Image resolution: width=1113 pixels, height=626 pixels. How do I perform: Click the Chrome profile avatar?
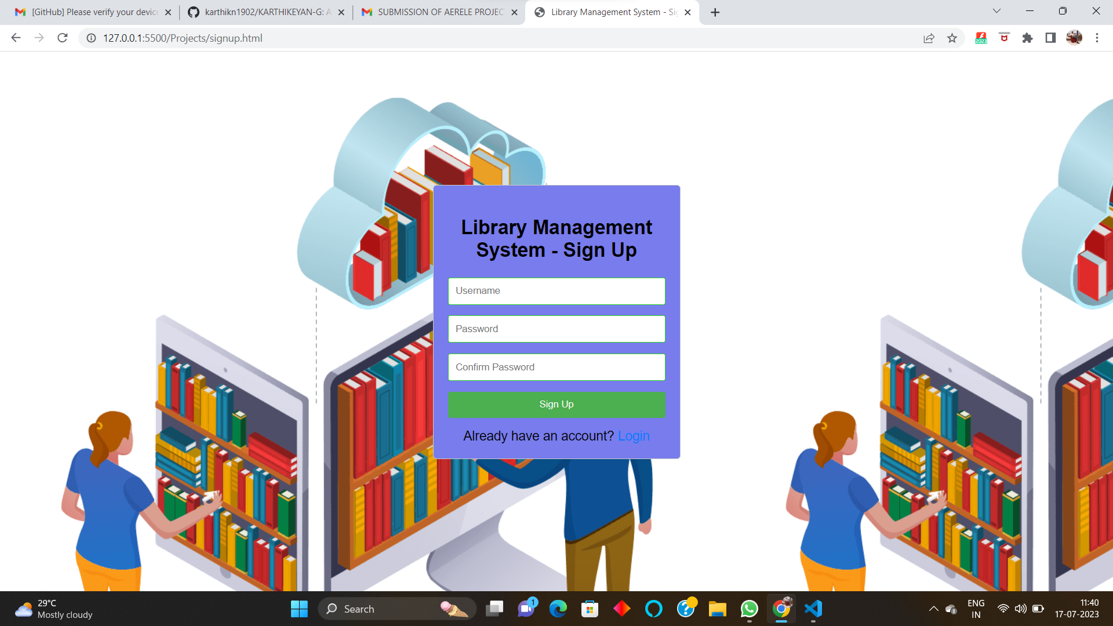1074,38
